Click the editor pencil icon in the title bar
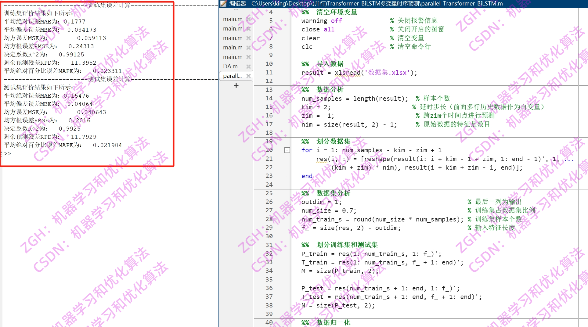588x327 pixels. (x=223, y=4)
